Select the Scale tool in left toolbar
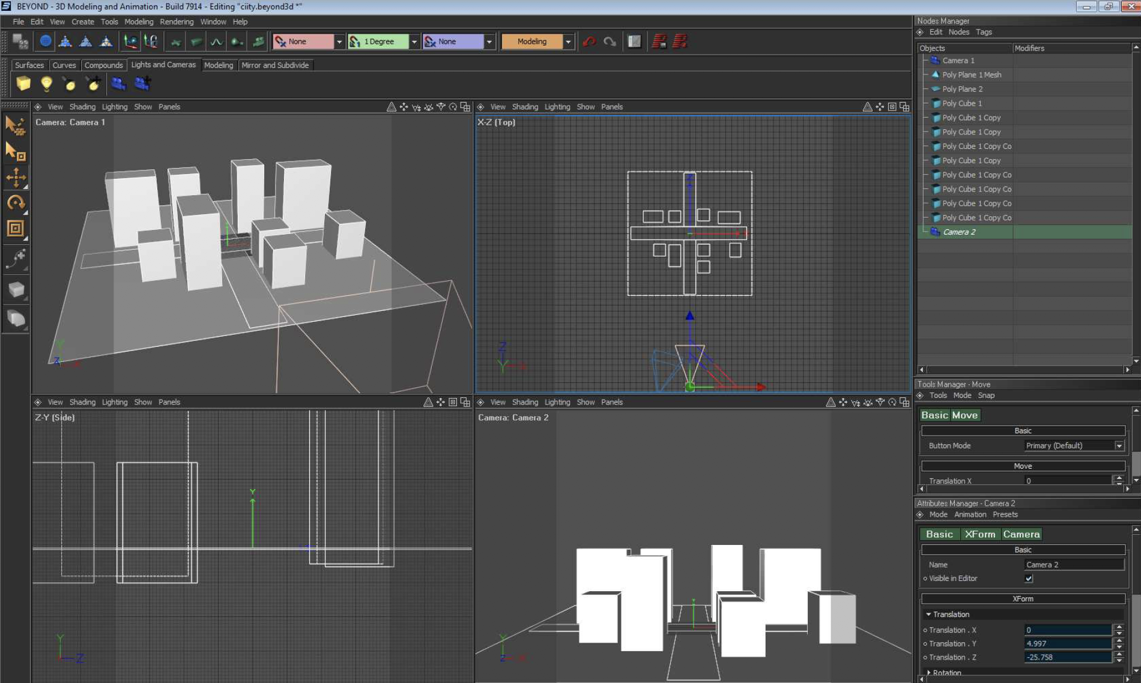Image resolution: width=1141 pixels, height=683 pixels. [x=16, y=229]
